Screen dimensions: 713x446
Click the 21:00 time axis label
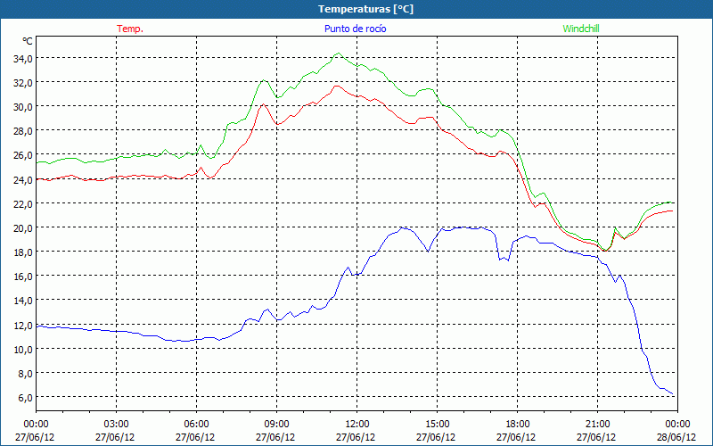[597, 425]
